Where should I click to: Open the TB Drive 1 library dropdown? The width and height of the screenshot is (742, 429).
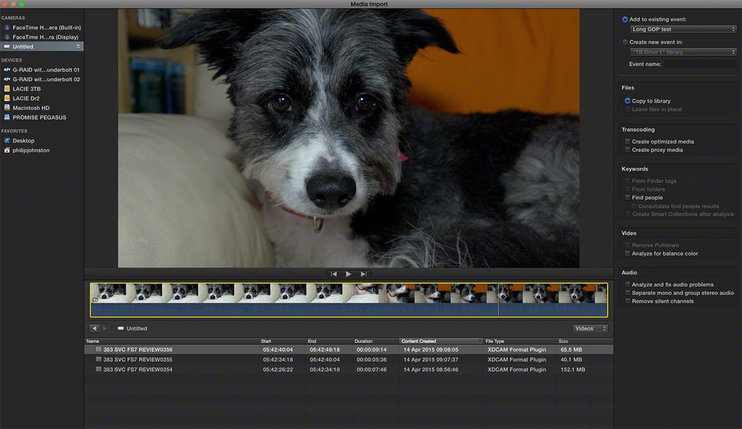tap(683, 52)
